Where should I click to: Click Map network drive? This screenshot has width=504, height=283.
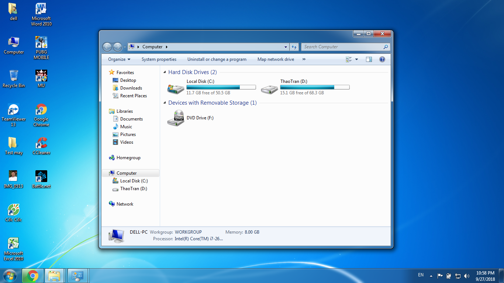coord(276,59)
